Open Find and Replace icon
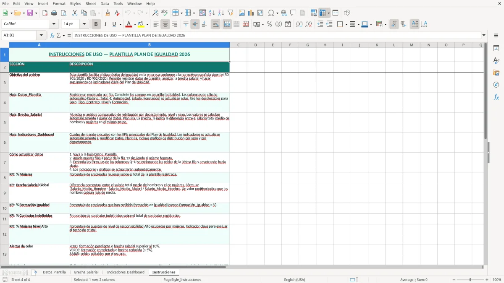504x283 pixels. (x=155, y=13)
